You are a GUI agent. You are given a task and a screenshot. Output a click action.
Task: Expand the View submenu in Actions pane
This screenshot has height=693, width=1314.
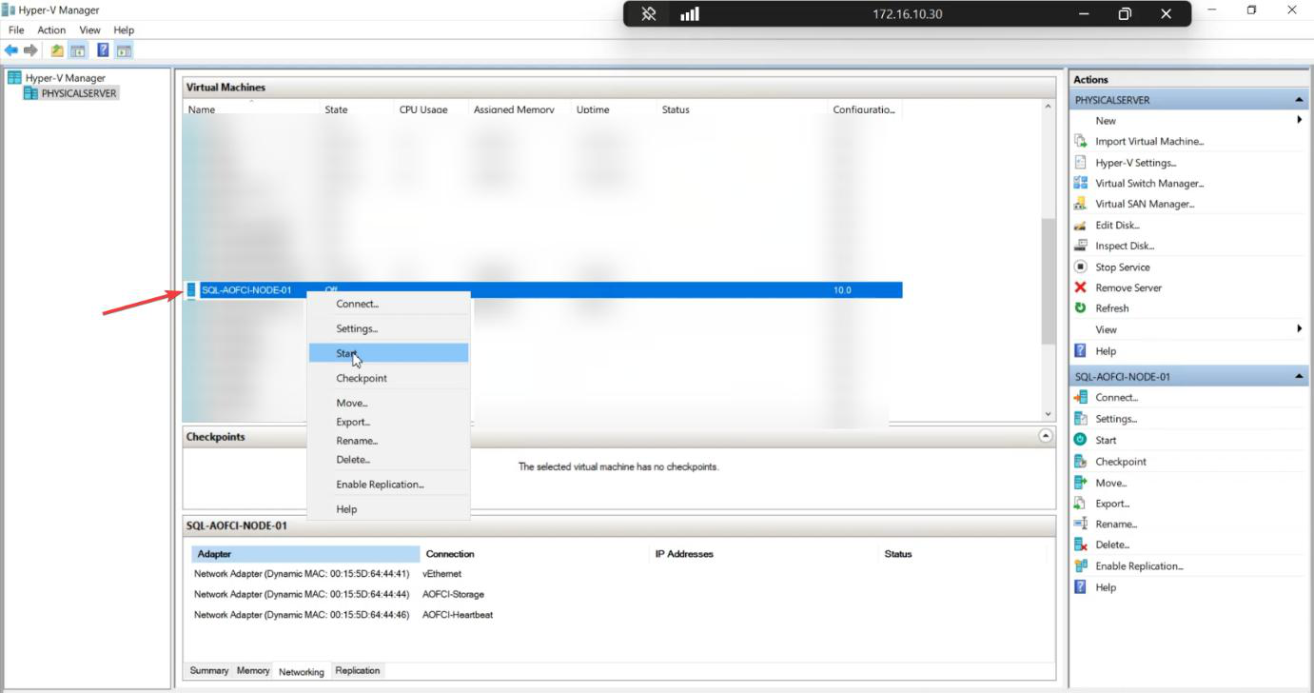coord(1300,328)
